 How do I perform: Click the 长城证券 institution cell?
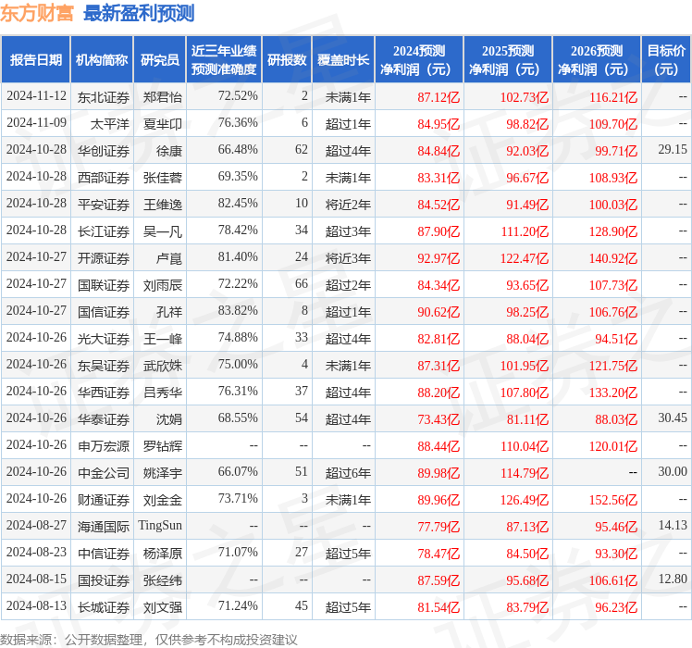tap(104, 608)
